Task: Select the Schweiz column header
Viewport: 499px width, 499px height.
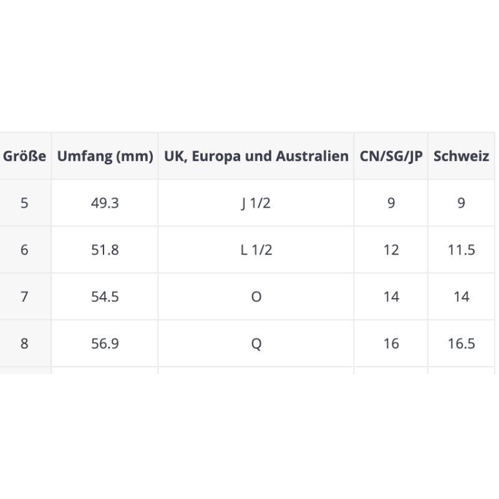Action: click(462, 156)
